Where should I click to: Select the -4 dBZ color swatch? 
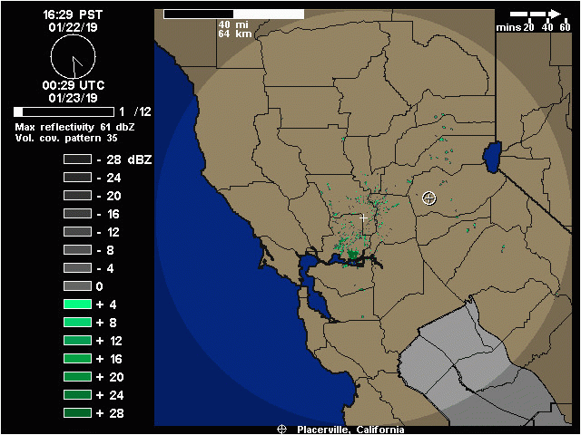[77, 268]
